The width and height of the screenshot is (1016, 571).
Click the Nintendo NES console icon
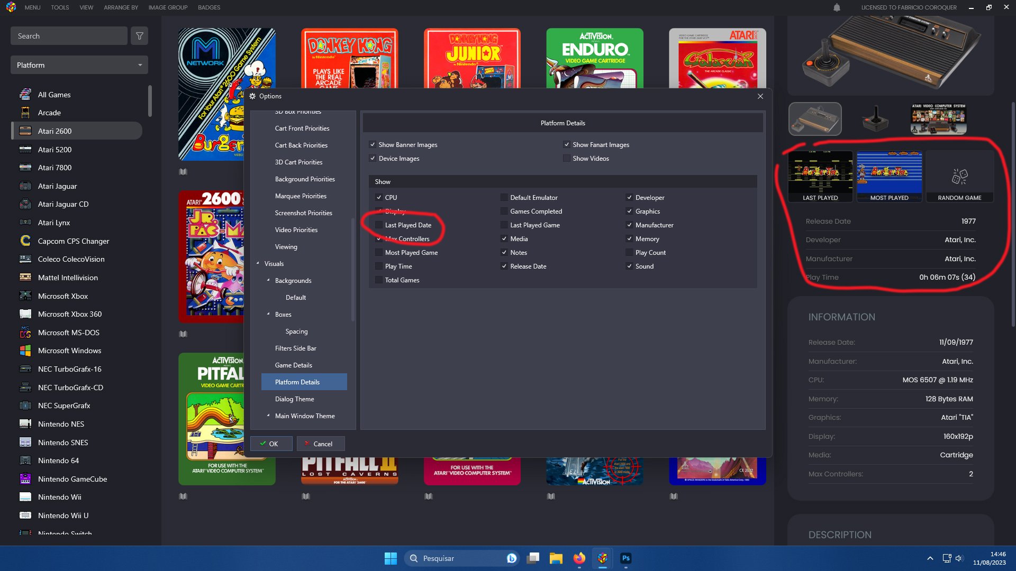(25, 424)
